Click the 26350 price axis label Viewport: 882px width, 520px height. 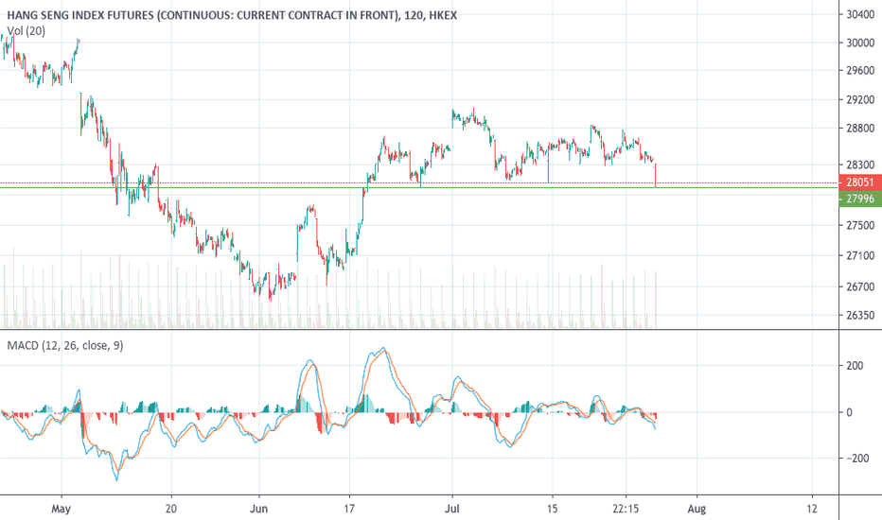tap(860, 316)
